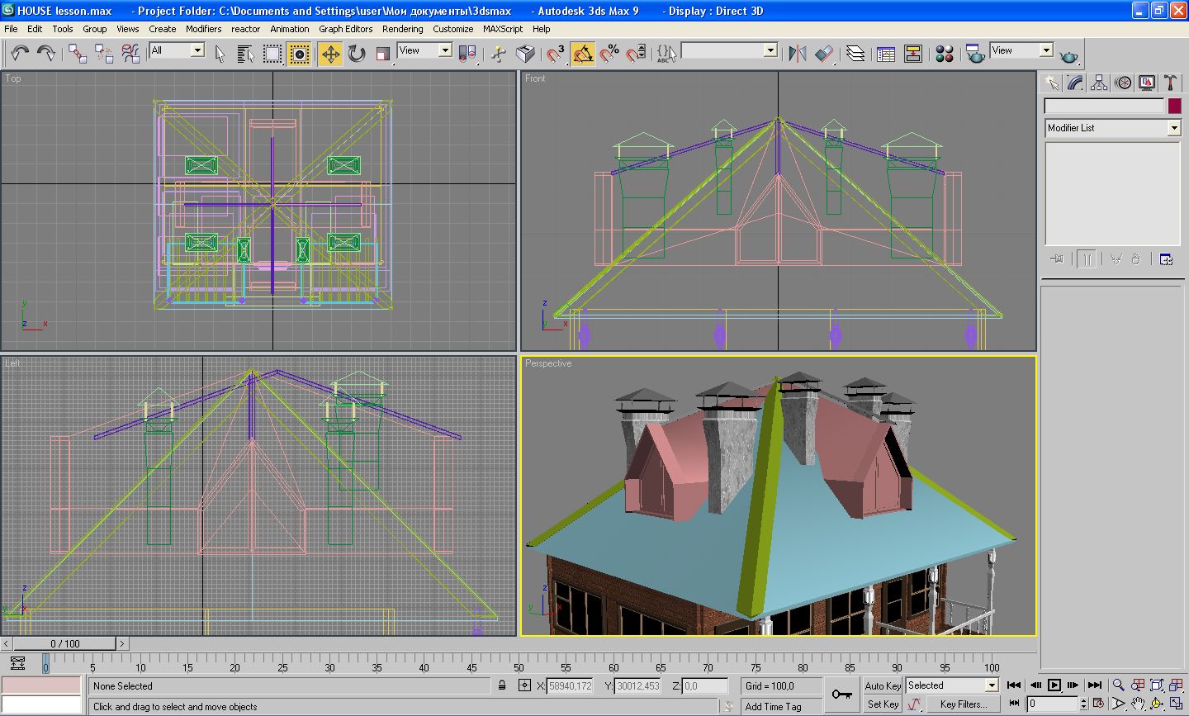This screenshot has height=716, width=1189.
Task: Open the MAXScript menu
Action: [503, 29]
